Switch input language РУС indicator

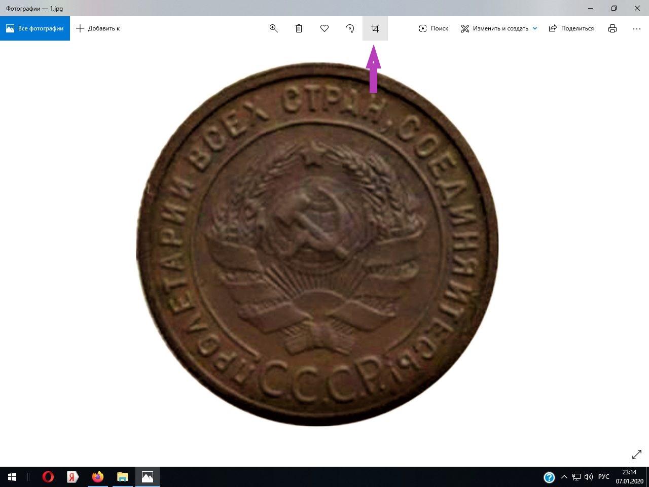tap(603, 477)
